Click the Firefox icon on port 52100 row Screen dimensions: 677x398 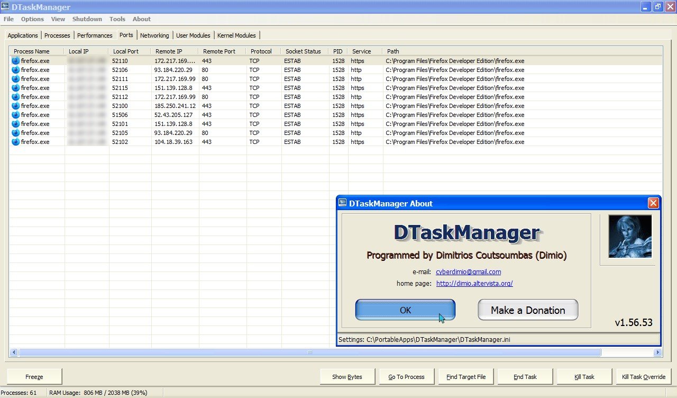(15, 106)
